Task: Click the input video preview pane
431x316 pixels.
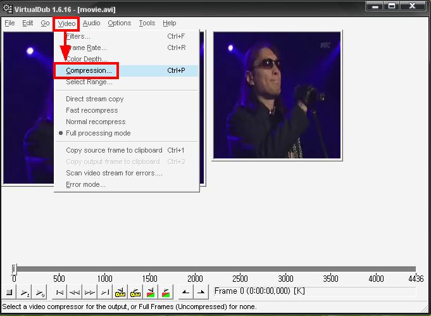Action: coord(28,108)
